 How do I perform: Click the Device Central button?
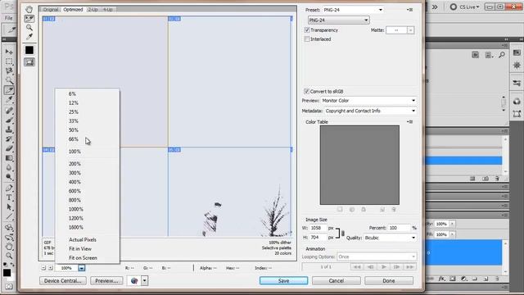pos(63,281)
